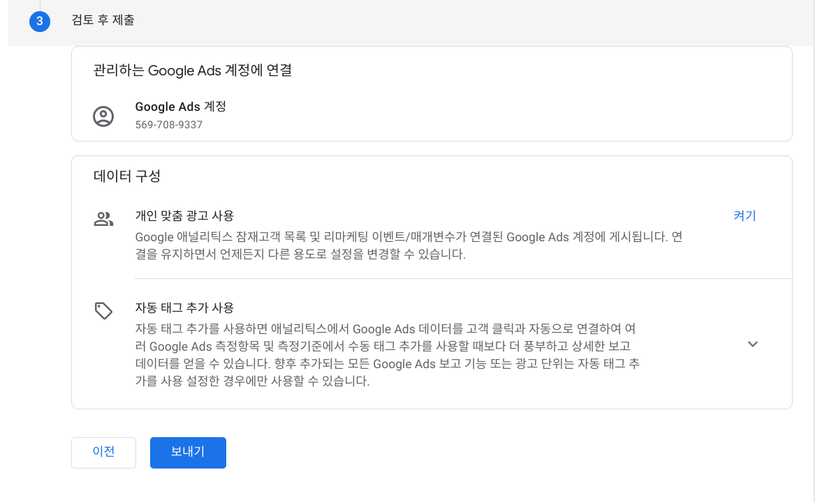This screenshot has width=815, height=502.
Task: Click the 관리하는 Google Ads 계정에 연결 heading
Action: click(x=192, y=70)
